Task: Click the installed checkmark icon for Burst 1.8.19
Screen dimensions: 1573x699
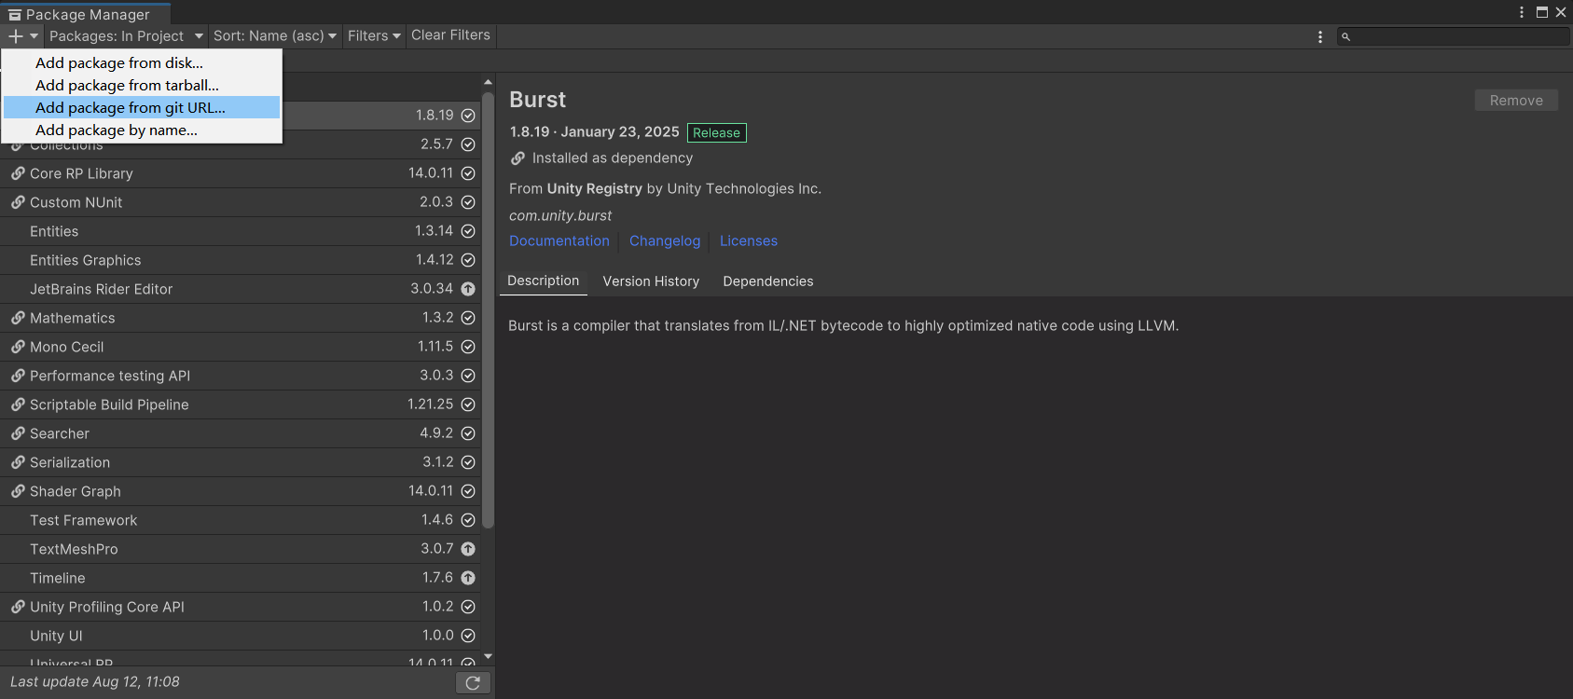Action: (x=468, y=116)
